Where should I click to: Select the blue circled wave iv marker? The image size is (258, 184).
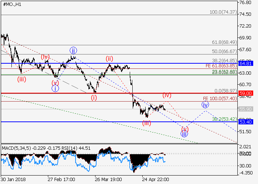point(205,105)
